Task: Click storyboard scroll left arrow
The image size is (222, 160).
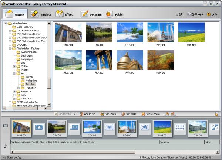Action: coord(12,152)
